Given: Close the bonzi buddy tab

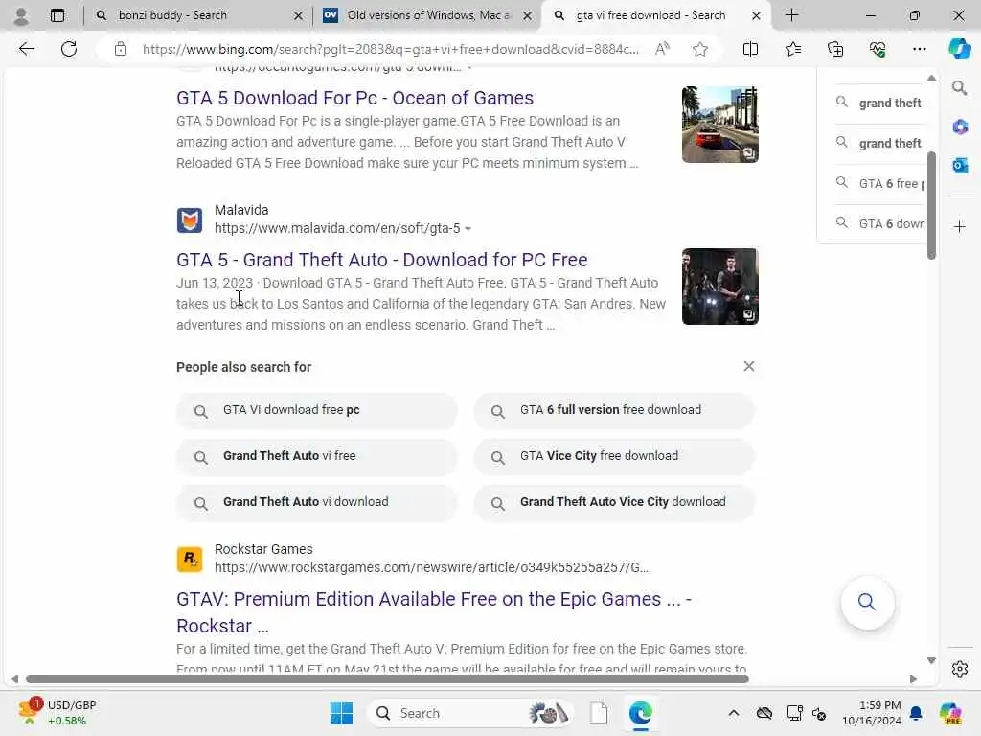Looking at the screenshot, I should 299,15.
